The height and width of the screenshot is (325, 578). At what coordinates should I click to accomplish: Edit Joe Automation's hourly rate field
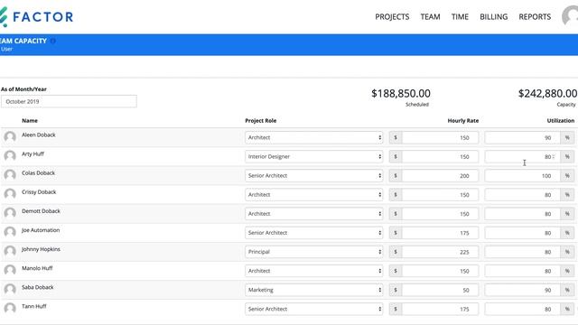pyautogui.click(x=440, y=233)
